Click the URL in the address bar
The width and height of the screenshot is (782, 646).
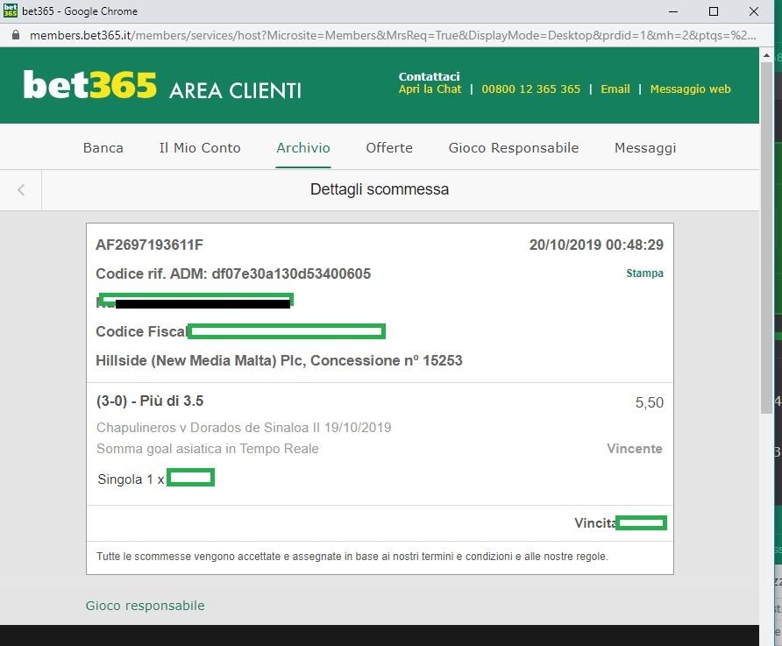click(x=393, y=35)
